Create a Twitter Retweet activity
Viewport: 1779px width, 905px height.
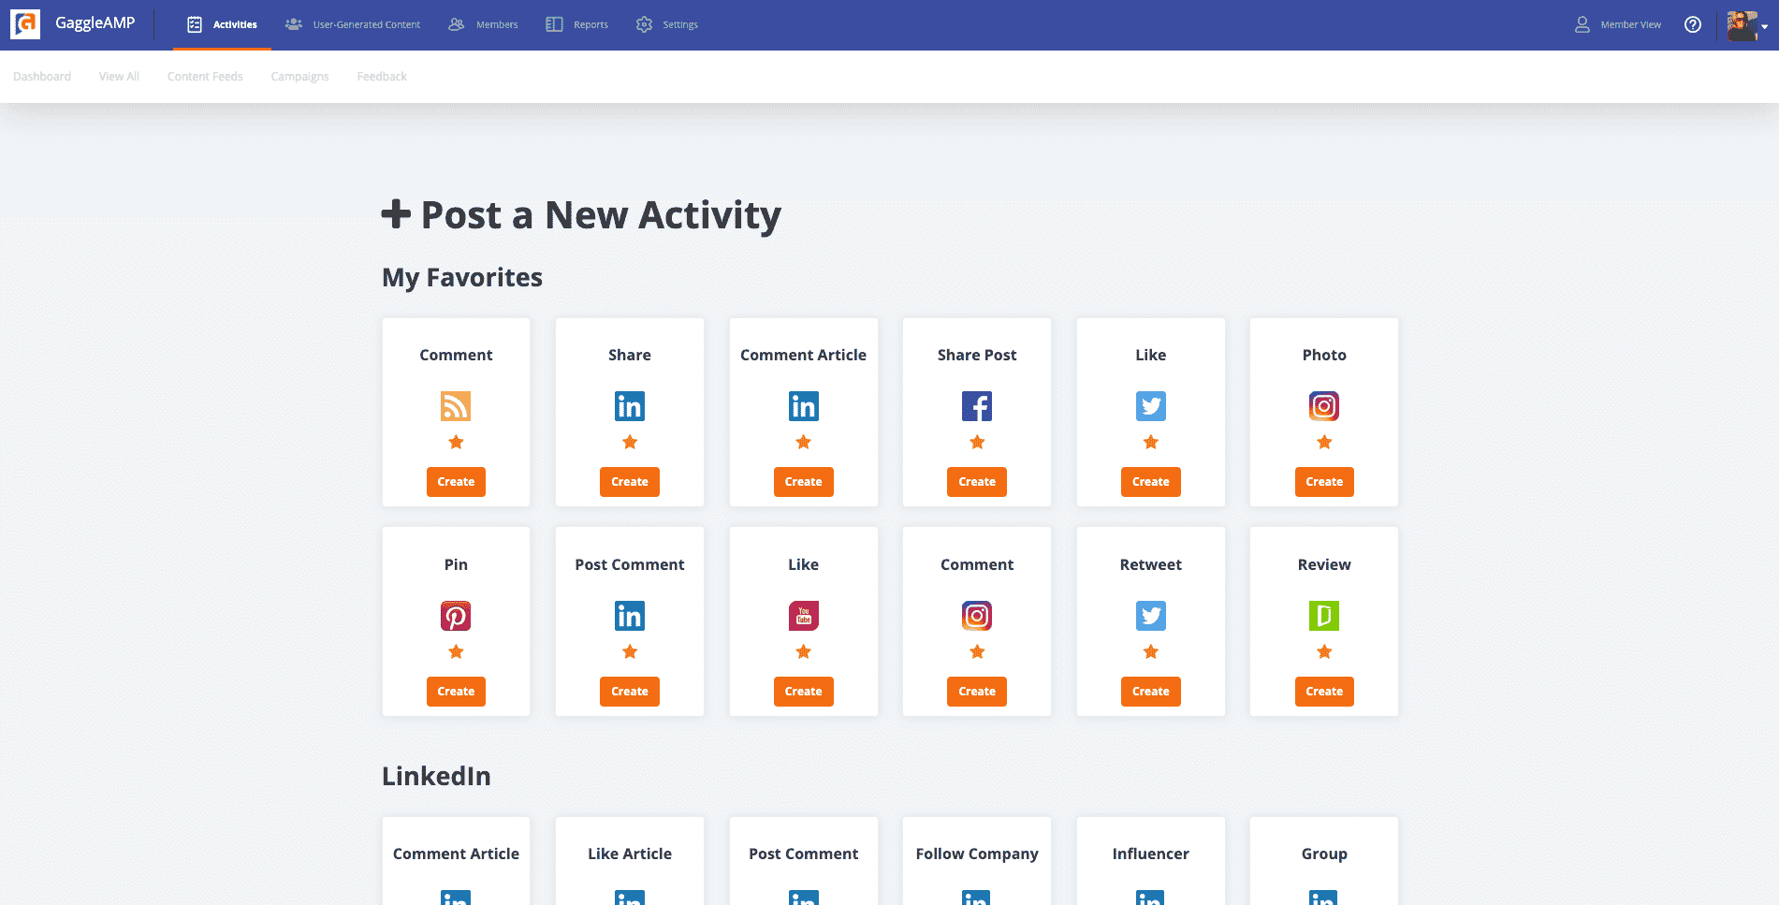pos(1151,692)
